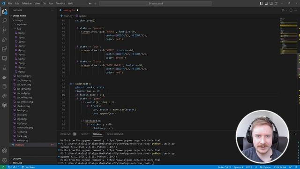Expand the explosion folder
The width and height of the screenshot is (300, 169).
tap(22, 24)
